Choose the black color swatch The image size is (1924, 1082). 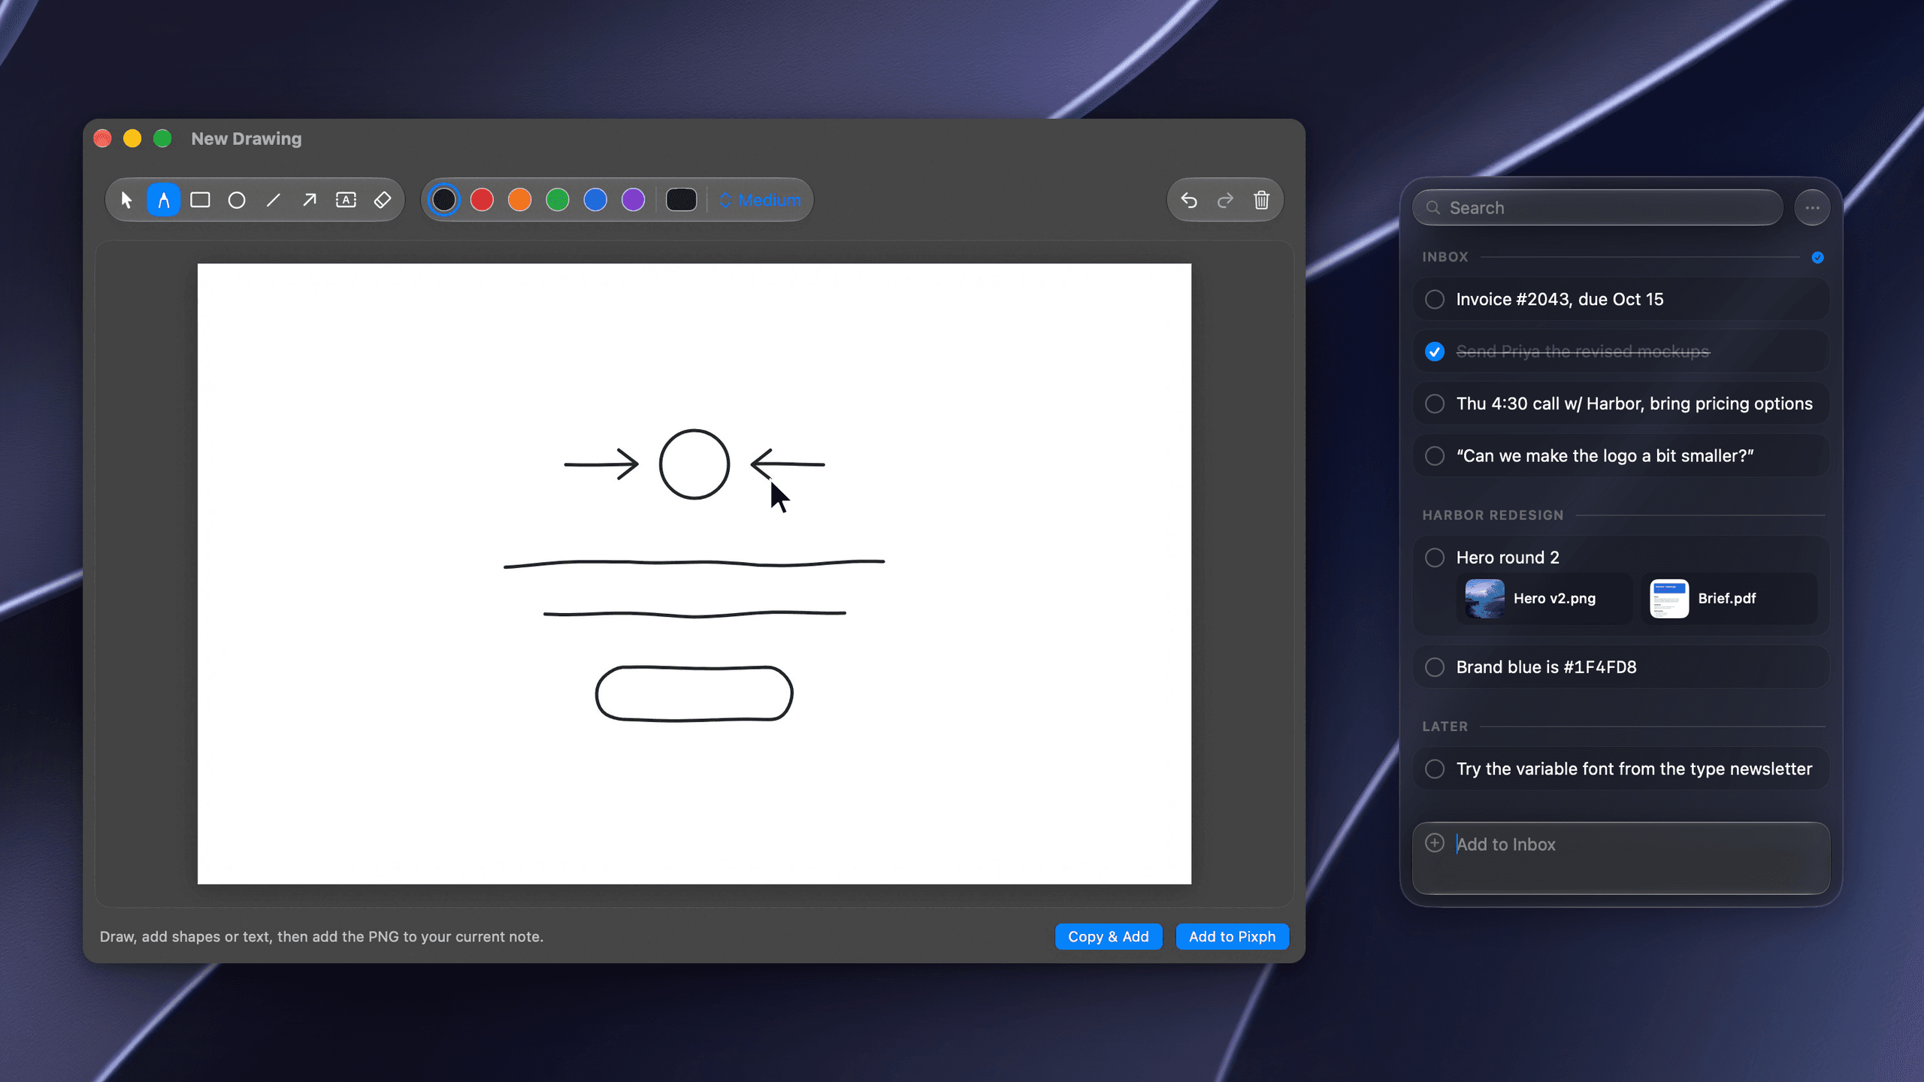[444, 200]
